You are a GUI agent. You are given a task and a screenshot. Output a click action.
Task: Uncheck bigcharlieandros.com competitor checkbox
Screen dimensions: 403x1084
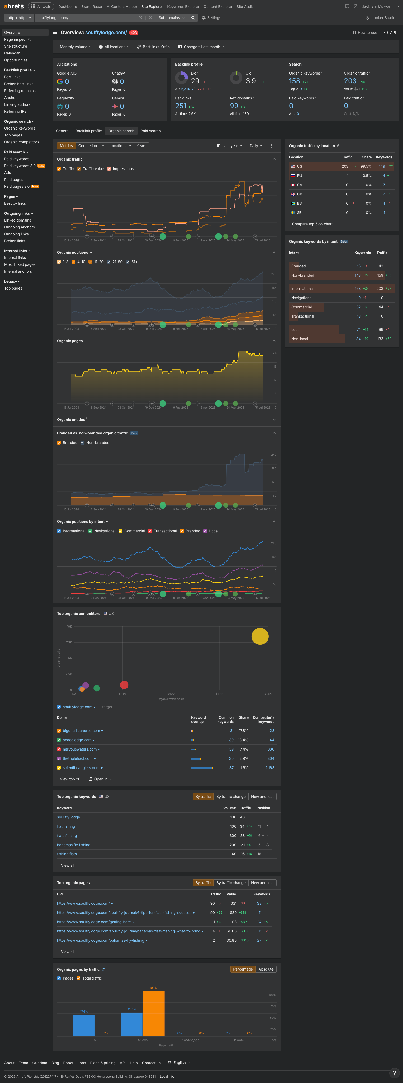pyautogui.click(x=59, y=730)
